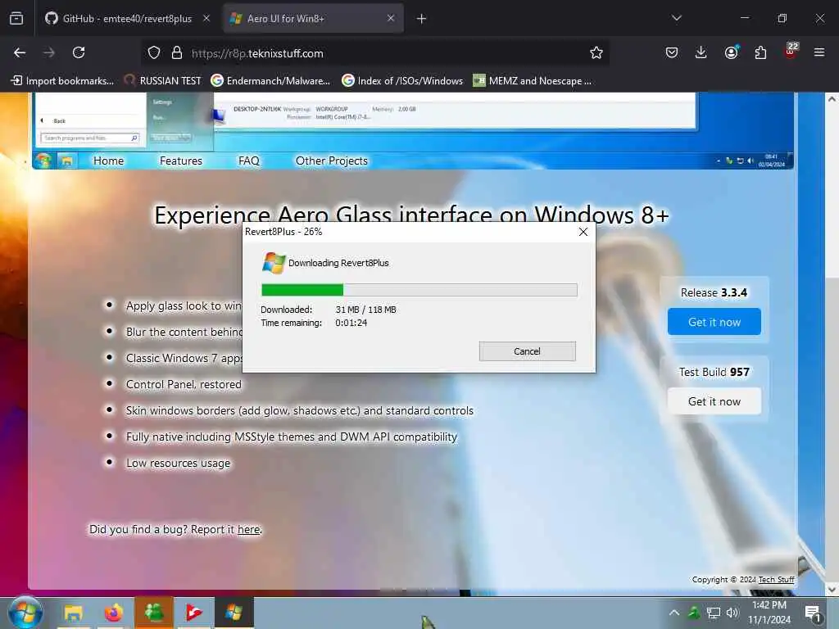Switch to the GitHub emtee40/revert8plus tab
The image size is (839, 629).
[x=126, y=19]
